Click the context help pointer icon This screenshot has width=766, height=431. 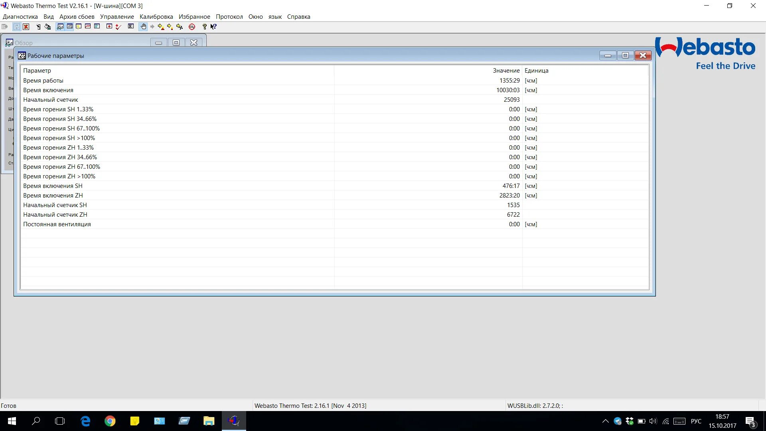[x=213, y=27]
